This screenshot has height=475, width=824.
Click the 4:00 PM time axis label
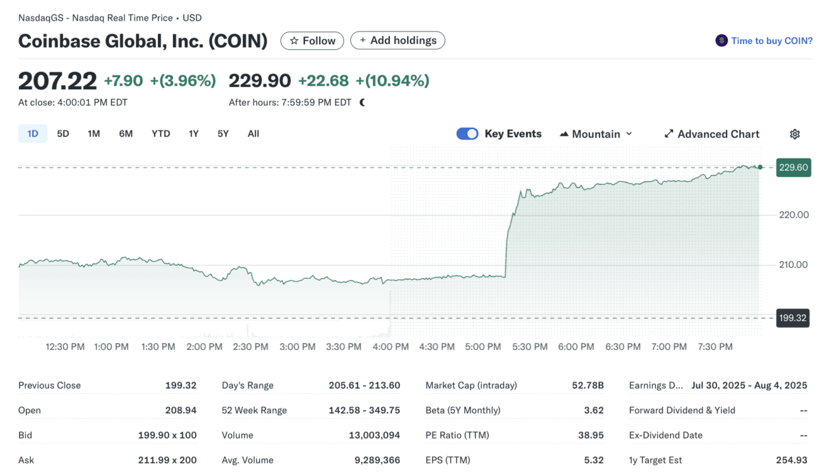tap(391, 347)
